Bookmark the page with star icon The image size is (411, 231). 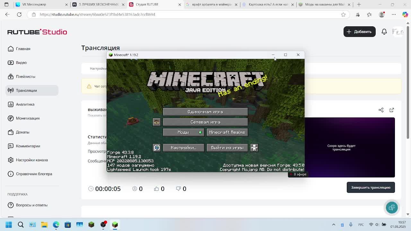[x=343, y=14]
